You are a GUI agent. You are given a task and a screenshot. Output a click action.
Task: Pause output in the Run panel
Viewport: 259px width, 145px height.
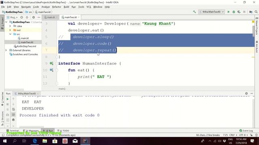tap(8, 109)
